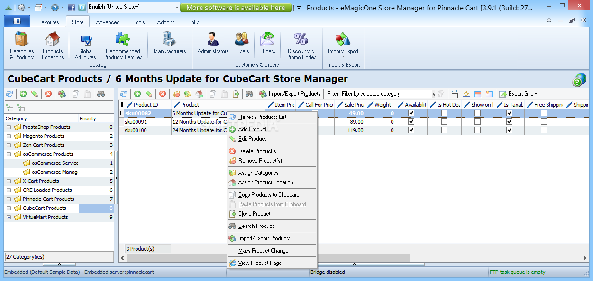Viewport: 593px width, 281px height.
Task: Expand Magento Products category
Action: [9, 136]
